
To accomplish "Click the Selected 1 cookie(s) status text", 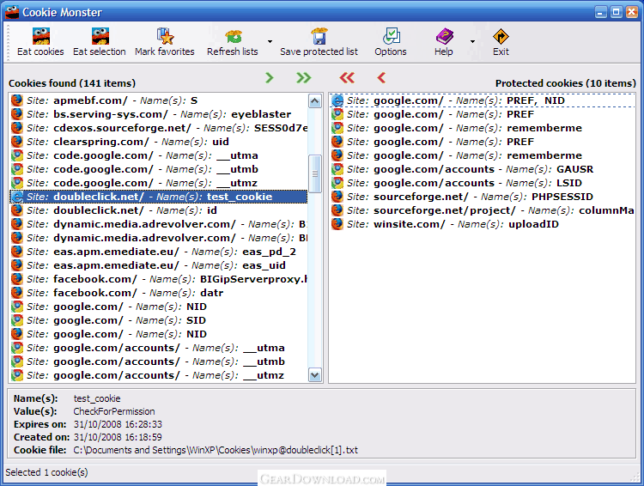I will point(47,472).
